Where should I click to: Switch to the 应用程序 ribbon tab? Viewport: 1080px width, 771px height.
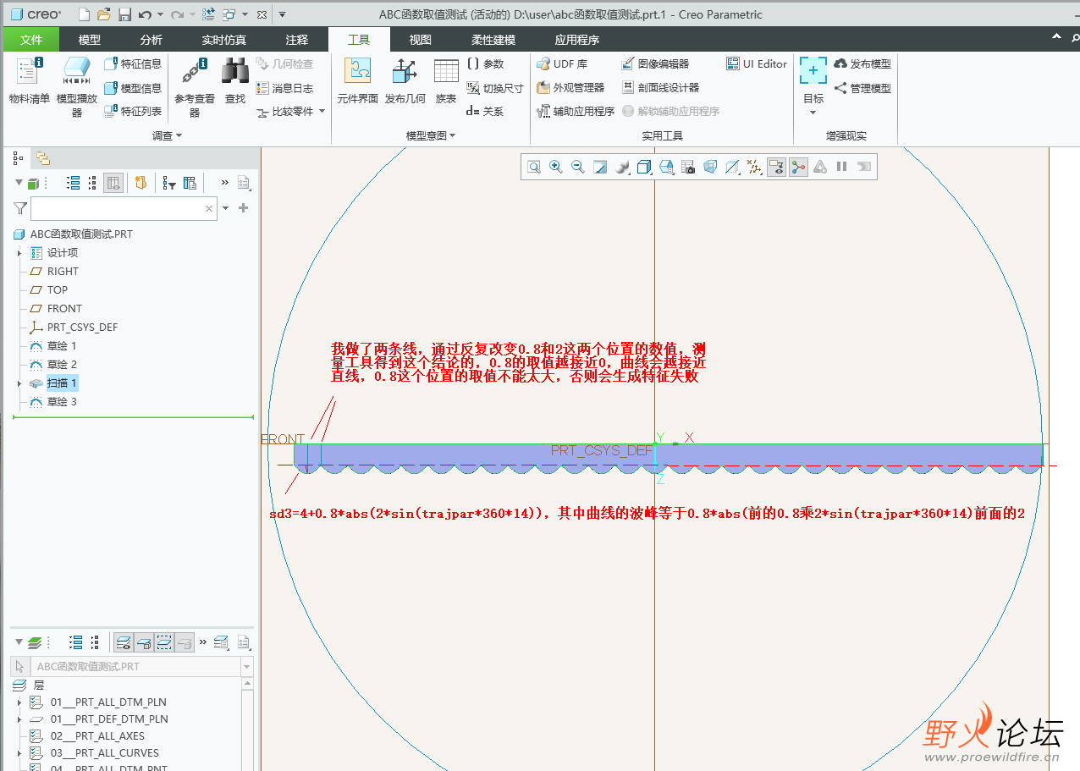pos(577,40)
